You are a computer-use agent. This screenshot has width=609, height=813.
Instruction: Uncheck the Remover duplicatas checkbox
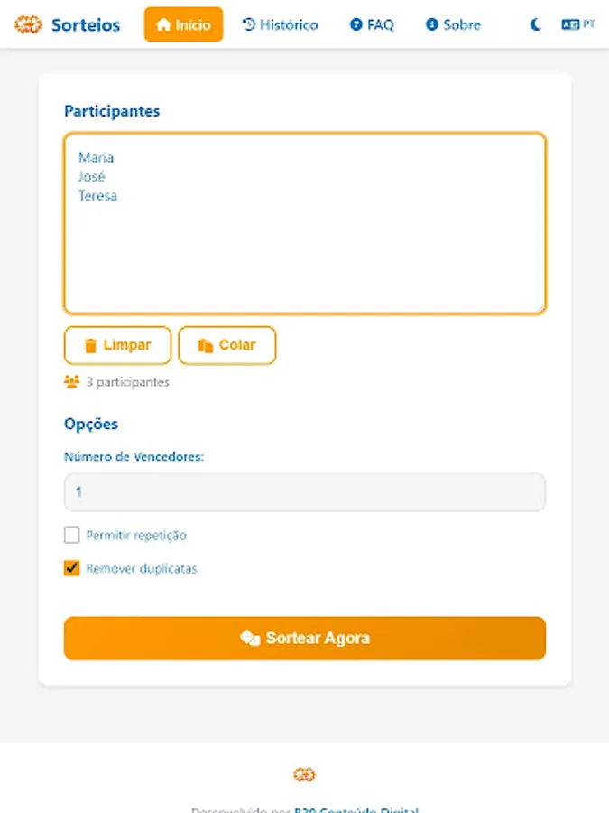[71, 568]
